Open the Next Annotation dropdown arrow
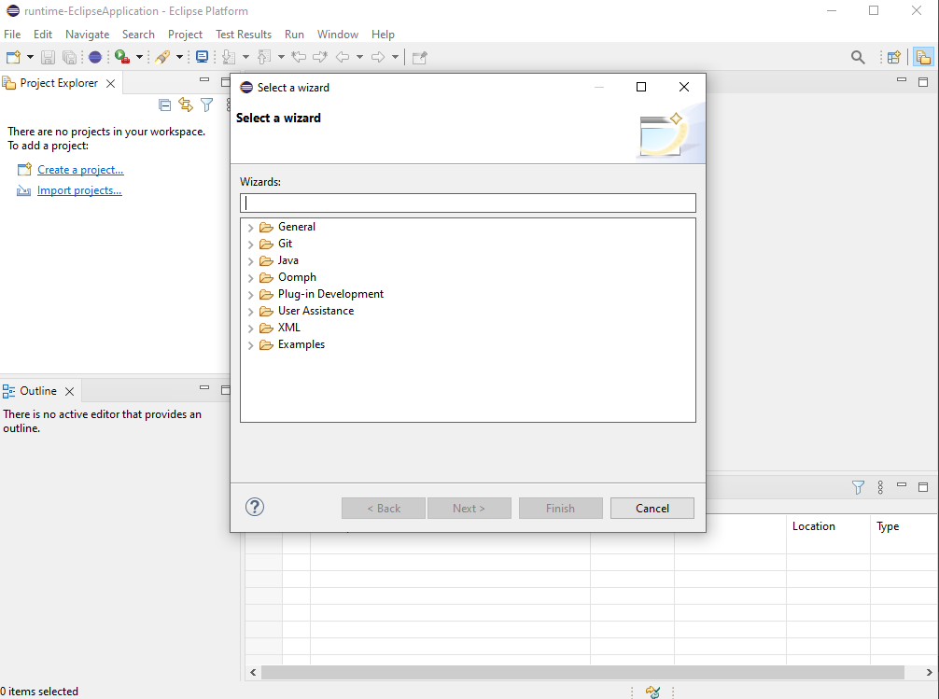 (x=245, y=57)
